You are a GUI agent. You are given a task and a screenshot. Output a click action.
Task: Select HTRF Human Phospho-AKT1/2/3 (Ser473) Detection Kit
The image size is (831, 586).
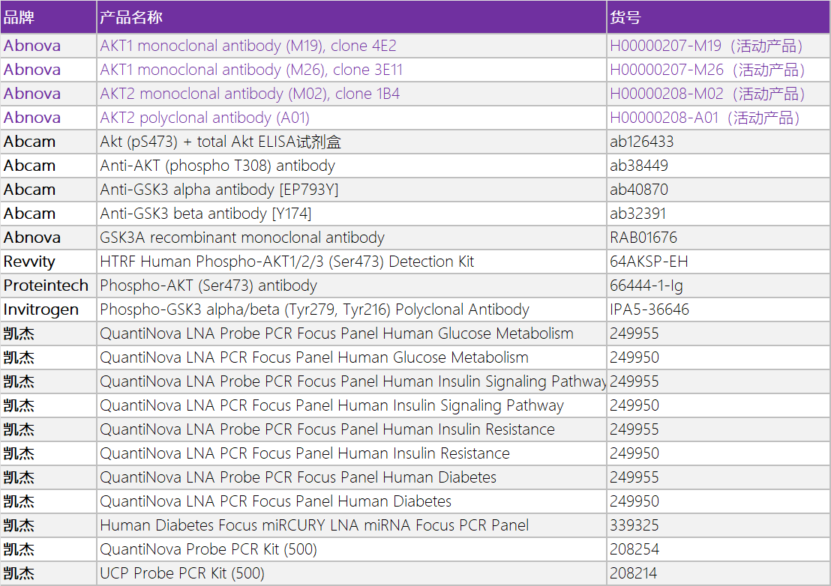coord(351,262)
